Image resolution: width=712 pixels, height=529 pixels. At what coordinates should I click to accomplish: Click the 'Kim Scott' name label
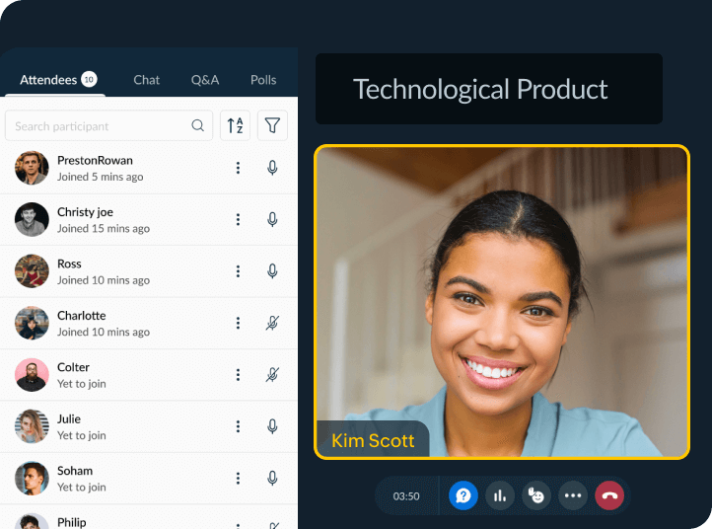pos(373,441)
